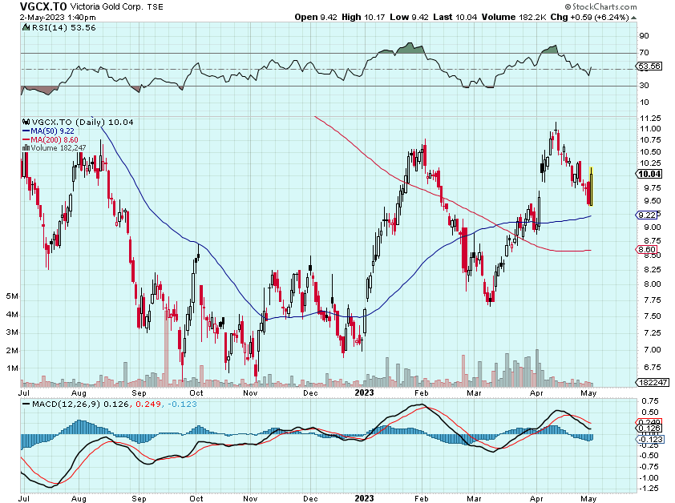Select the VGCX.TO ticker title
The width and height of the screenshot is (675, 503).
(x=43, y=6)
